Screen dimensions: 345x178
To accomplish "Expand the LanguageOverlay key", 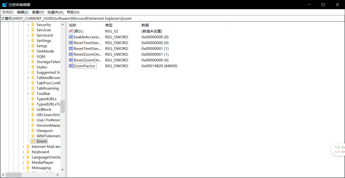I will click(23, 157).
